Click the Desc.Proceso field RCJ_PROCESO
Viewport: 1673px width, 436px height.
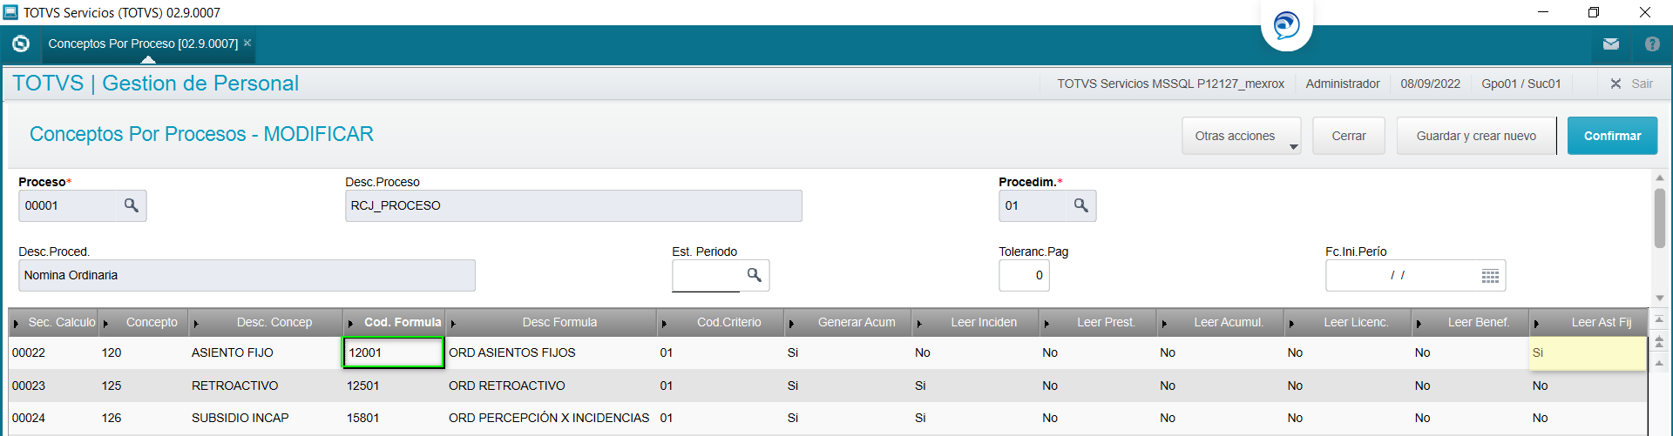(x=573, y=205)
